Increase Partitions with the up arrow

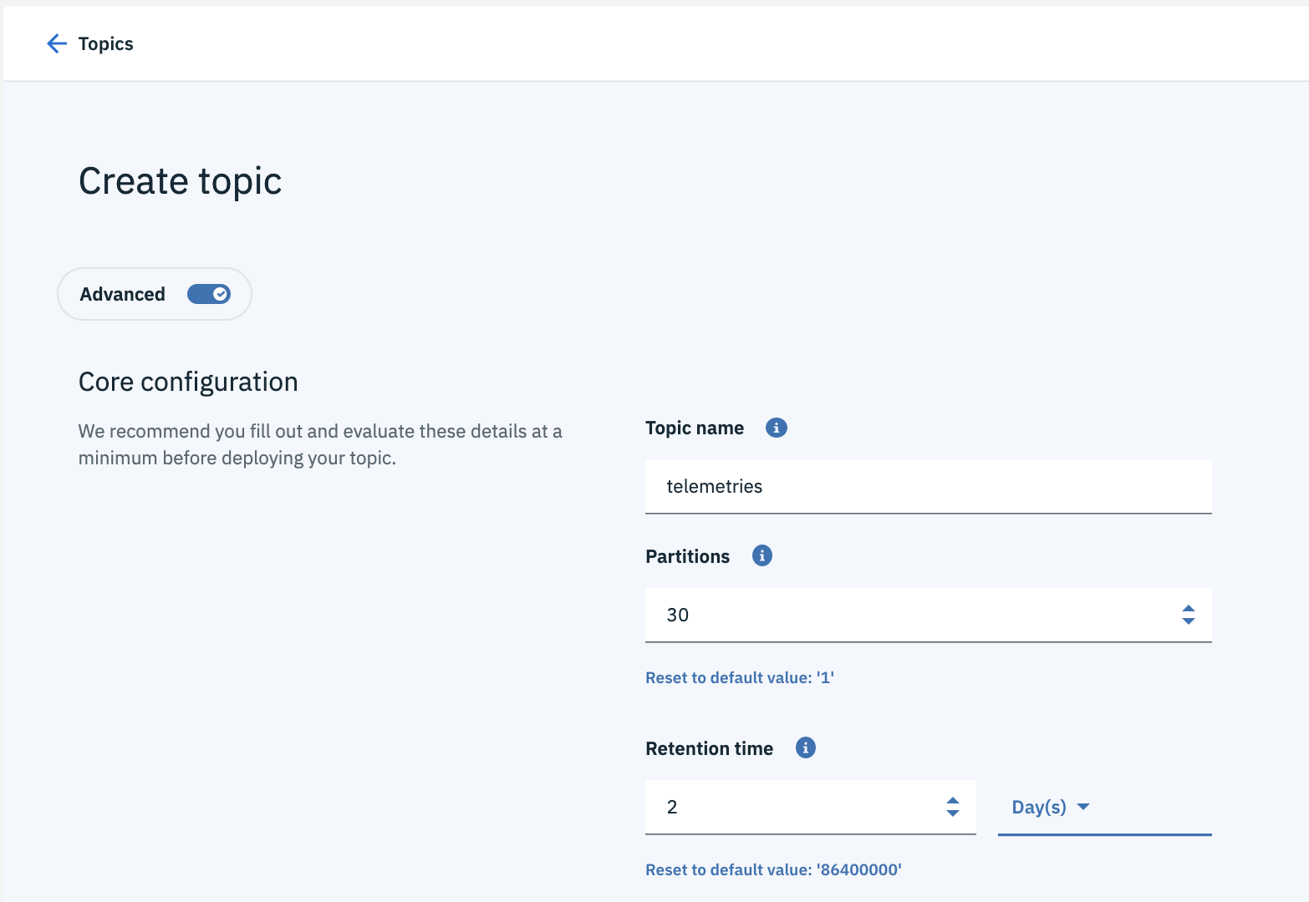click(x=1188, y=609)
